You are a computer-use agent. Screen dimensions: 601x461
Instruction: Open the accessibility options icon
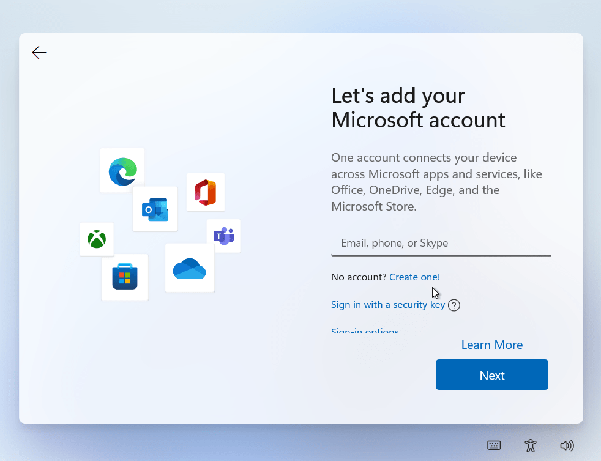tap(531, 445)
